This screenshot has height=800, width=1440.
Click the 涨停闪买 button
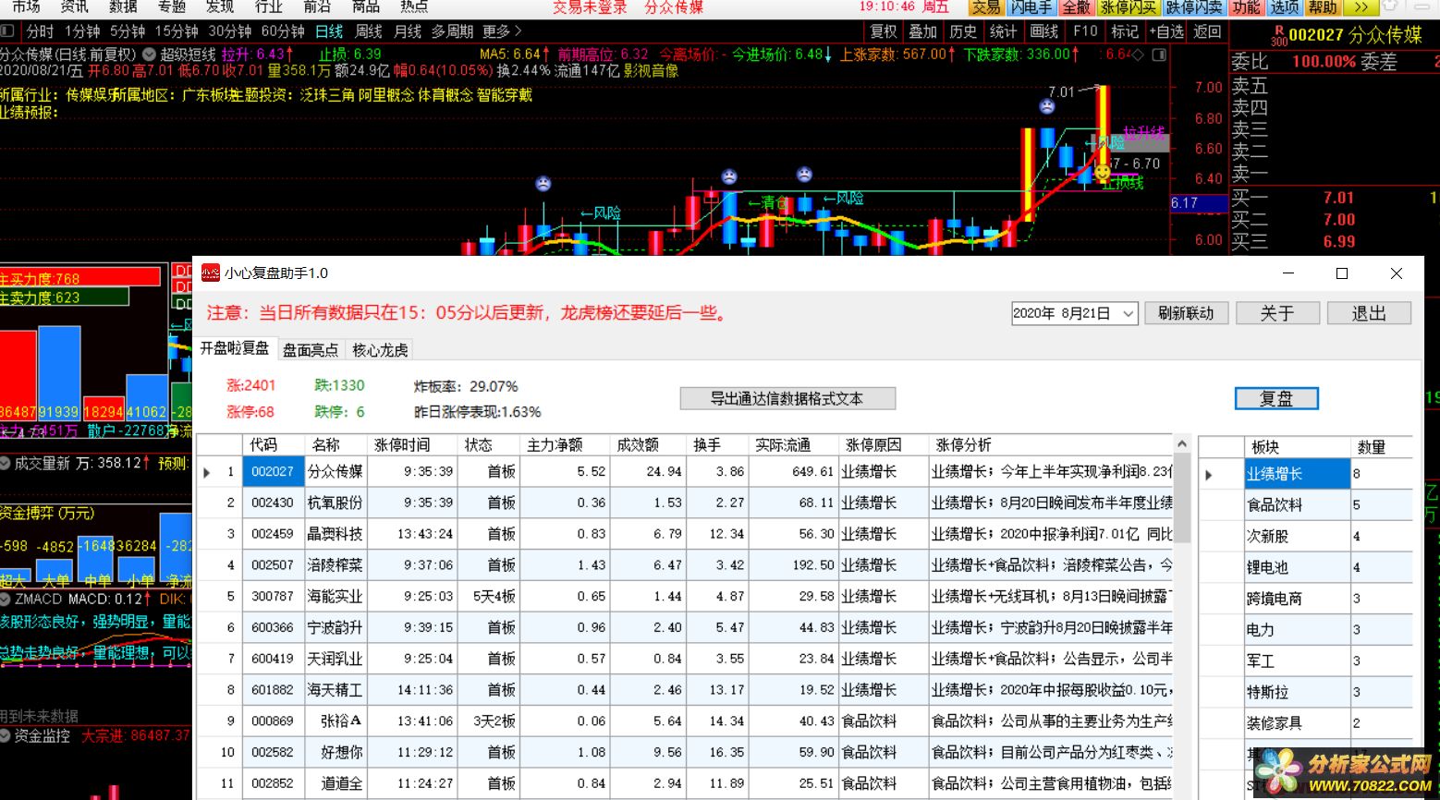tap(1129, 7)
